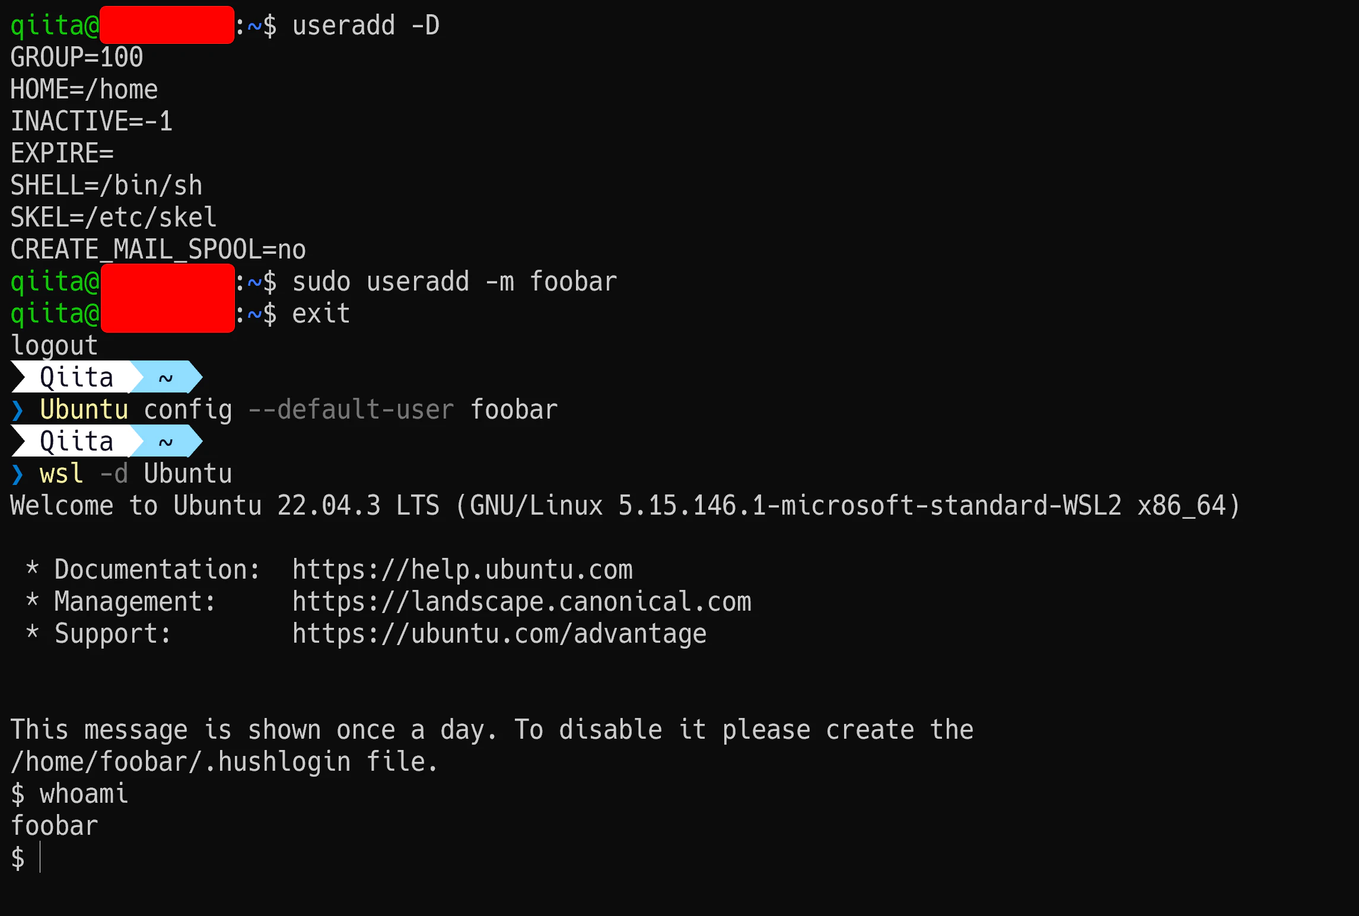
Task: Click the whoami command text
Action: click(84, 794)
